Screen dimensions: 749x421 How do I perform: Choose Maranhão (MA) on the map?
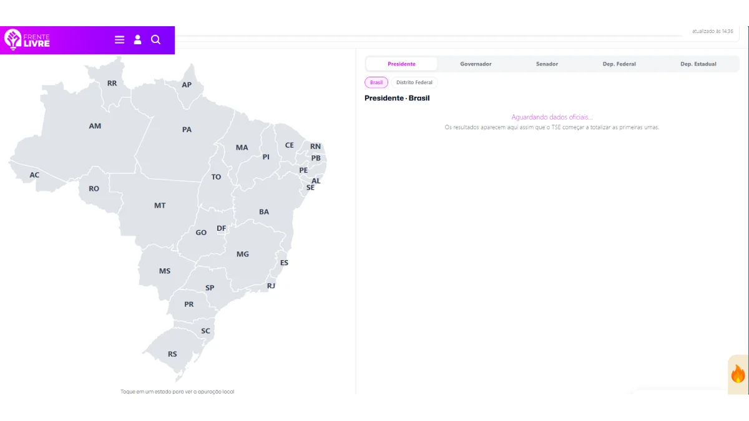[242, 148]
